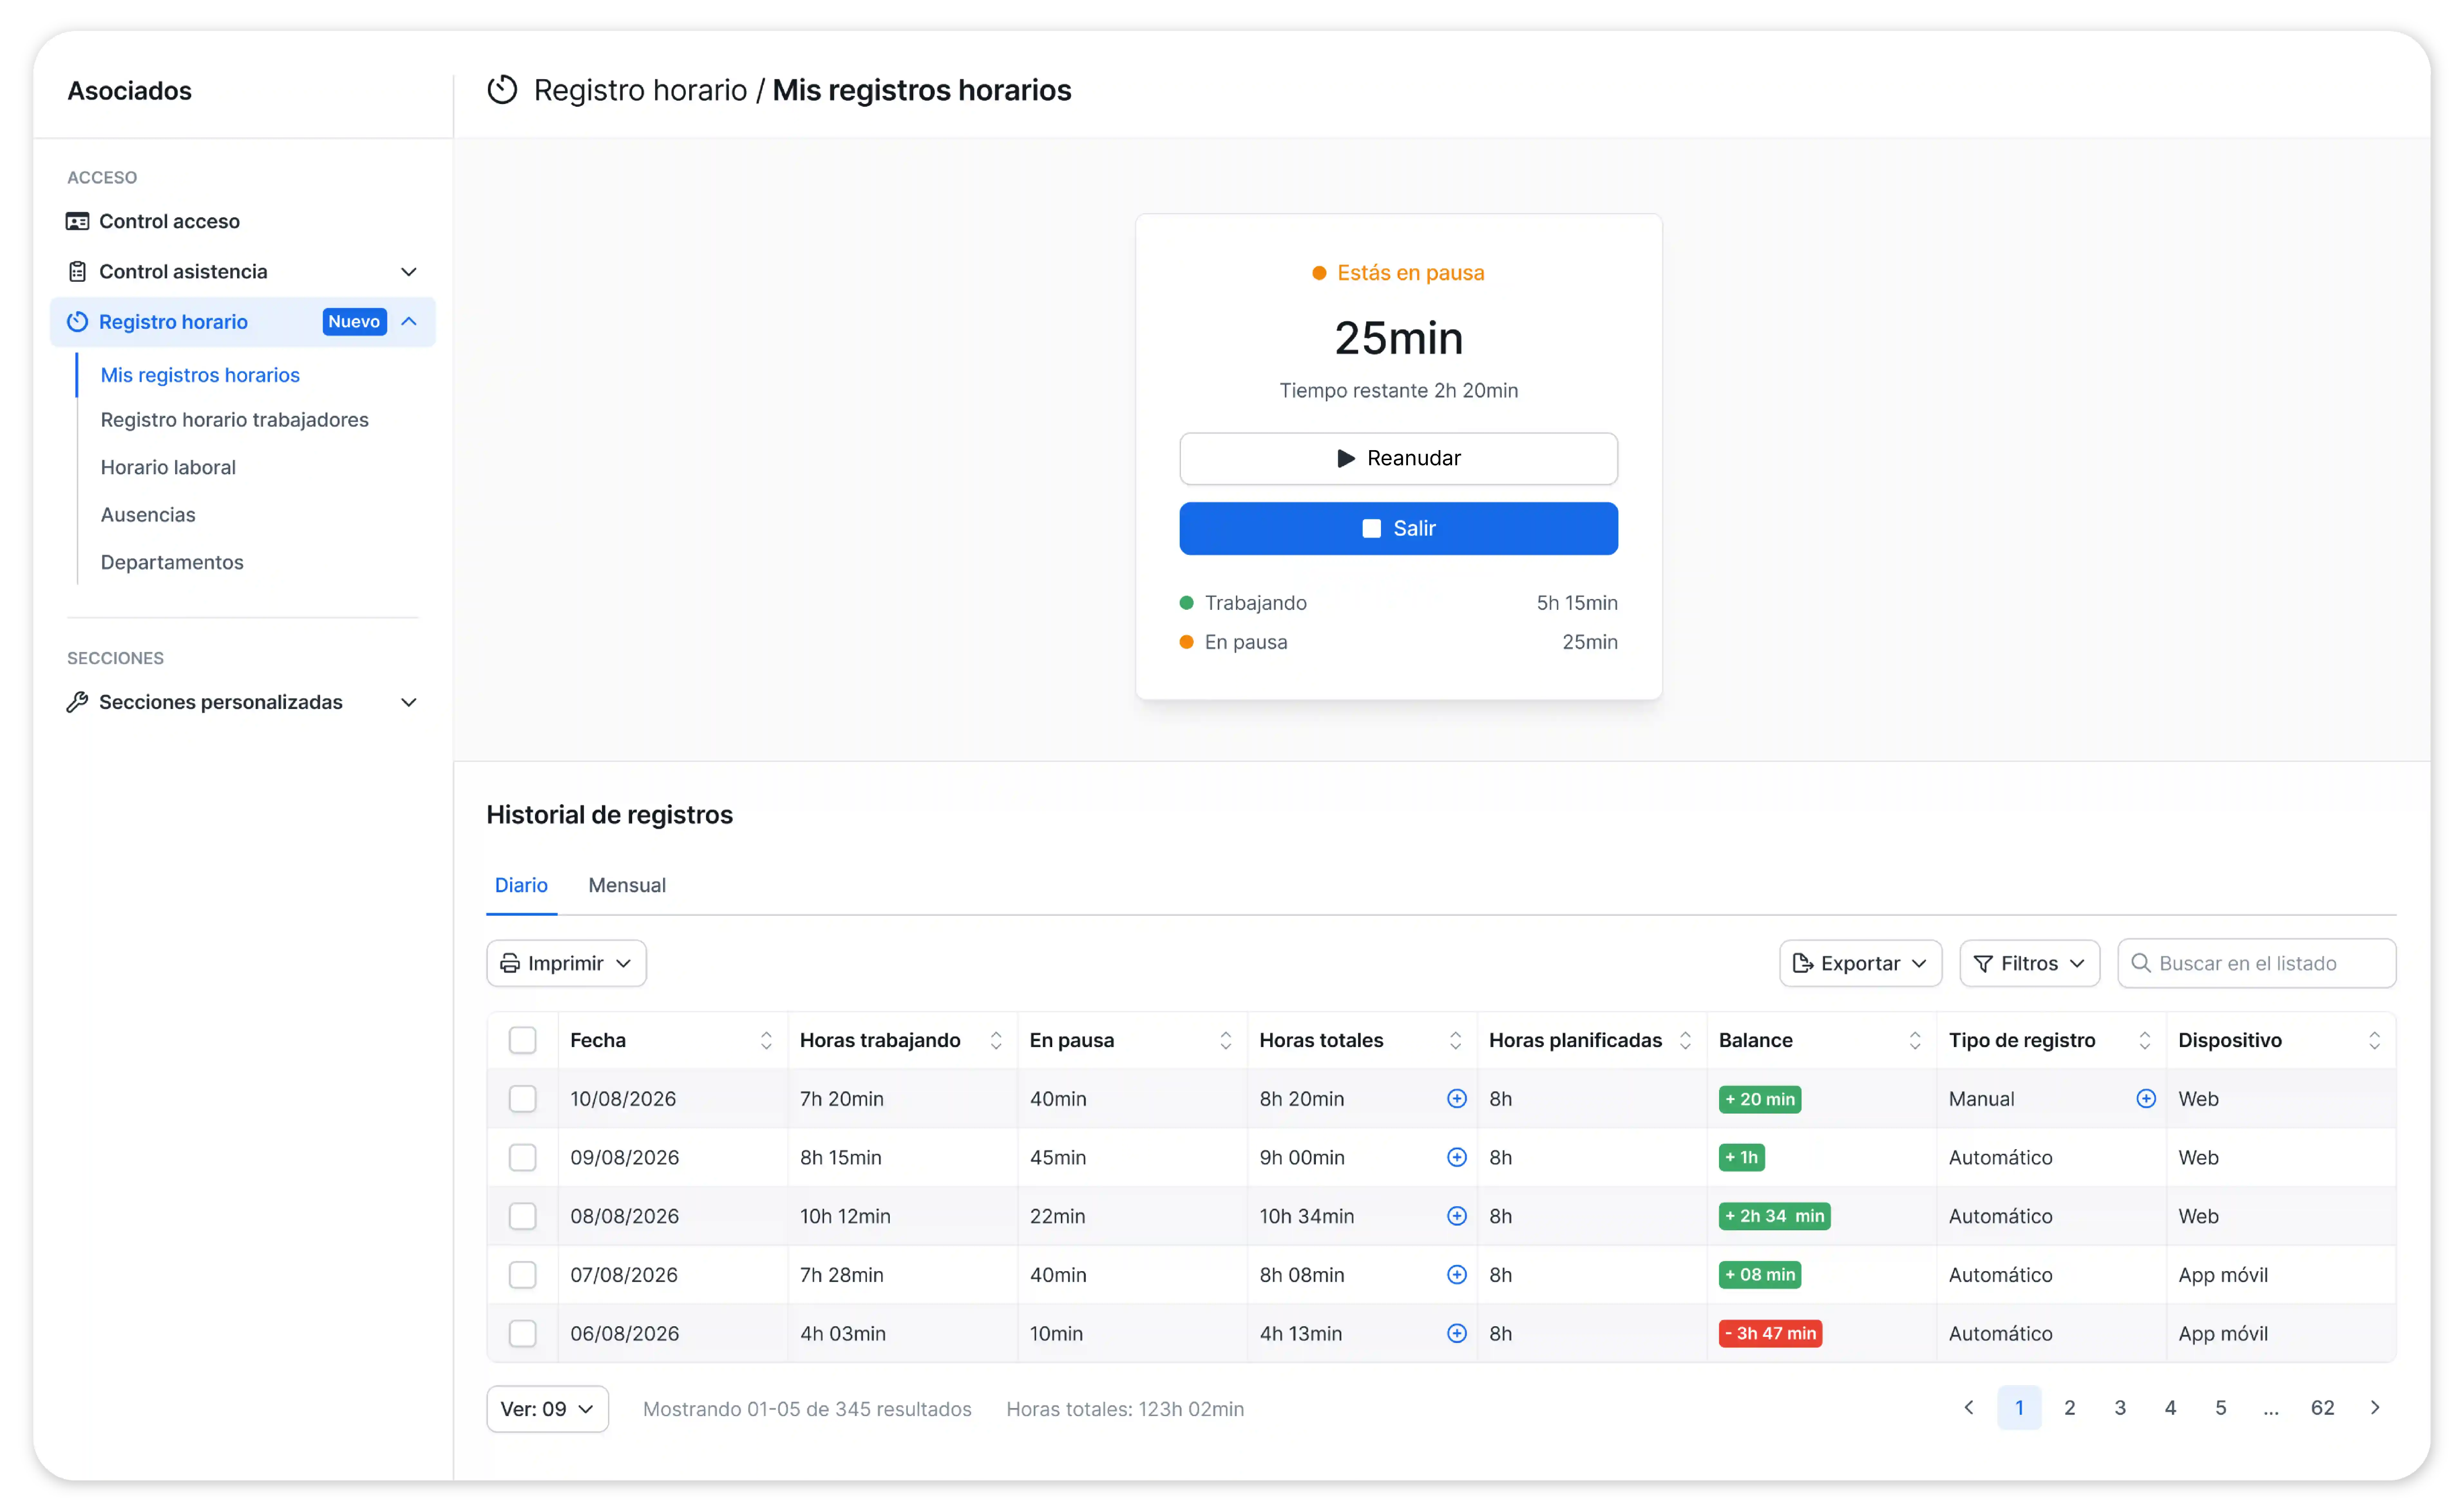Viewport: 2464px width, 1512px height.
Task: Sort by Horas planificadas column arrows
Action: coord(1685,1041)
